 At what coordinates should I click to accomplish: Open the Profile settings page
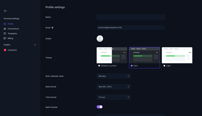(11, 24)
